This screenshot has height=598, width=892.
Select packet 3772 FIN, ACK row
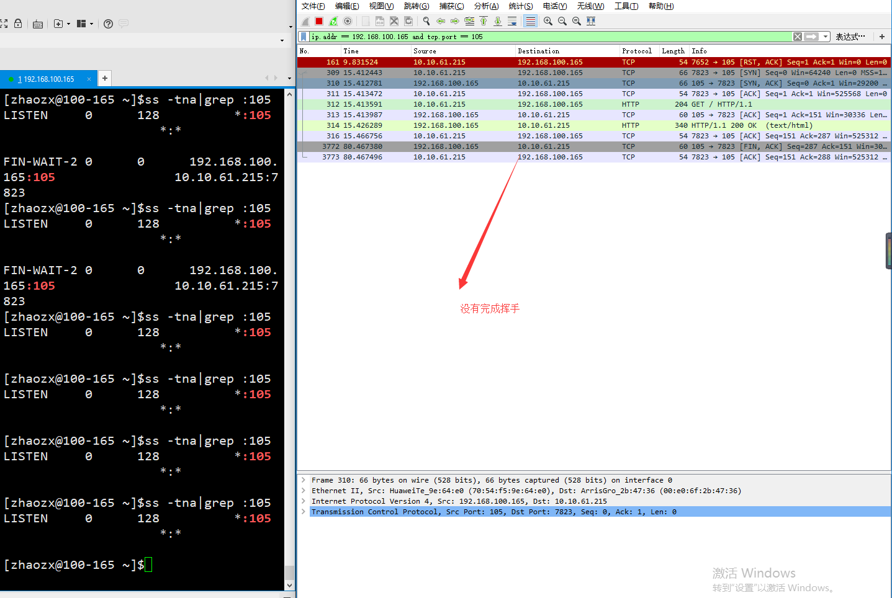pyautogui.click(x=594, y=146)
